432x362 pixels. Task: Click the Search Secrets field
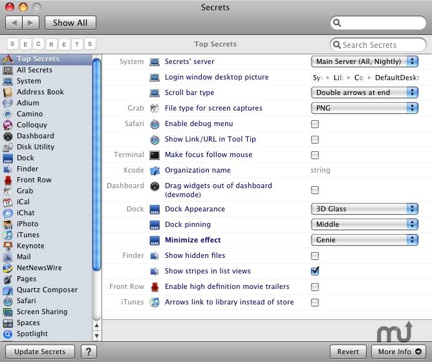[378, 45]
